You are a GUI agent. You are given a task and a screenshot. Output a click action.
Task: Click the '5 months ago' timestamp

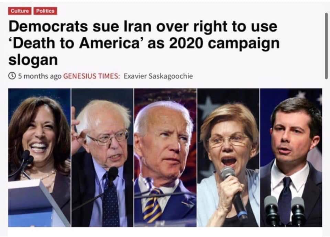pos(40,76)
